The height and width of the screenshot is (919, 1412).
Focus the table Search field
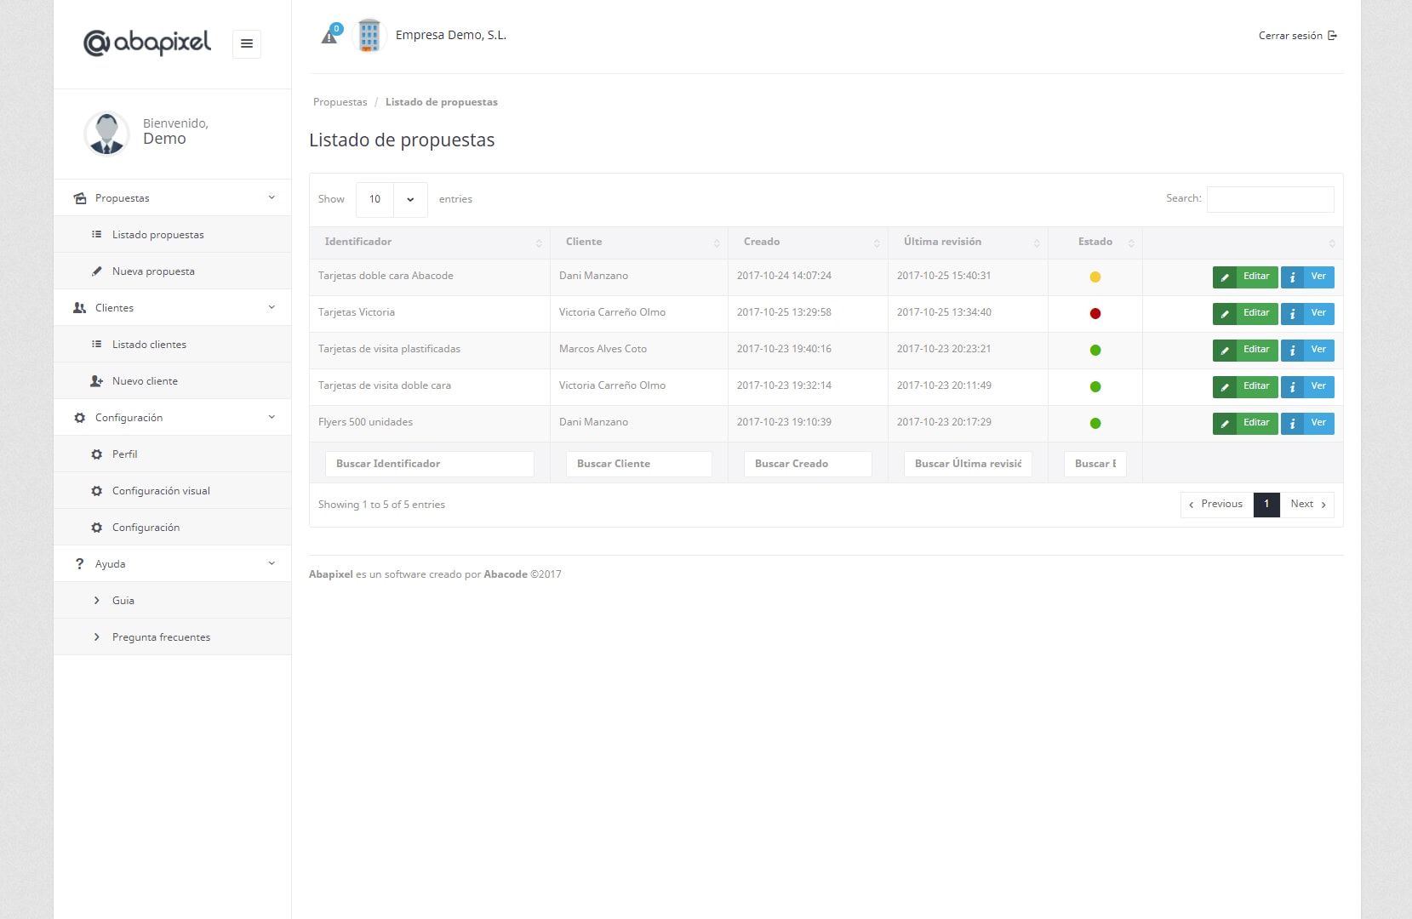(1271, 199)
